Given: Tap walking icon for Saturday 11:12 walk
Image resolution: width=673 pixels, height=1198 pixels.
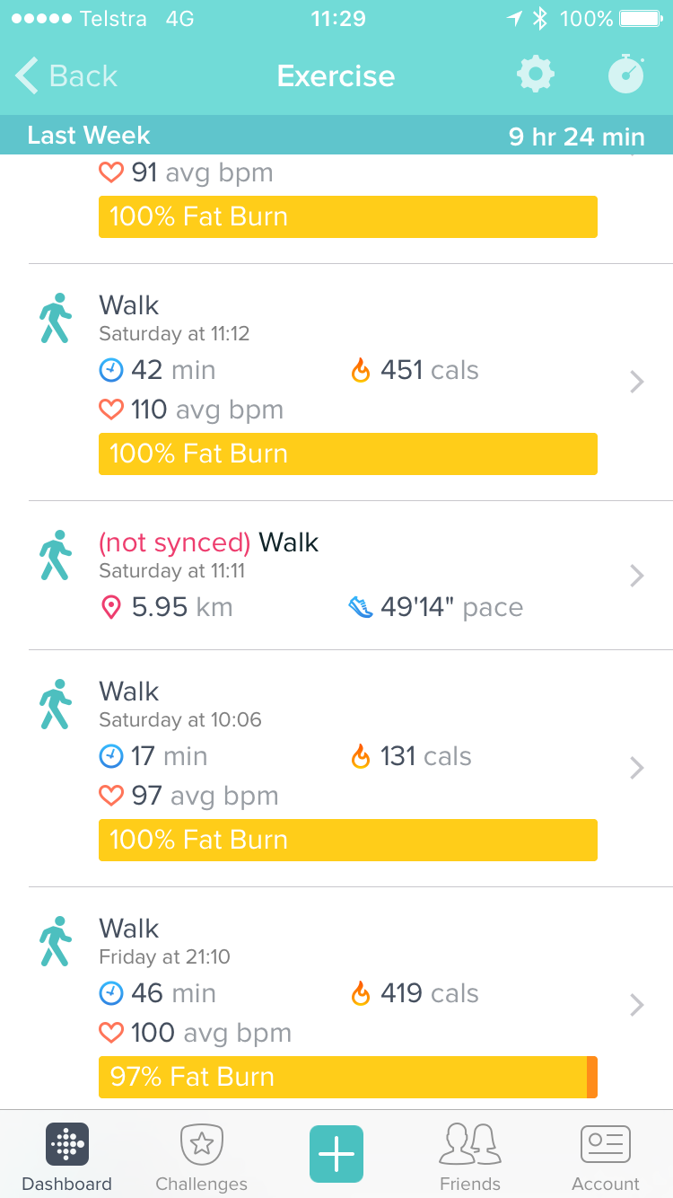Looking at the screenshot, I should point(56,318).
